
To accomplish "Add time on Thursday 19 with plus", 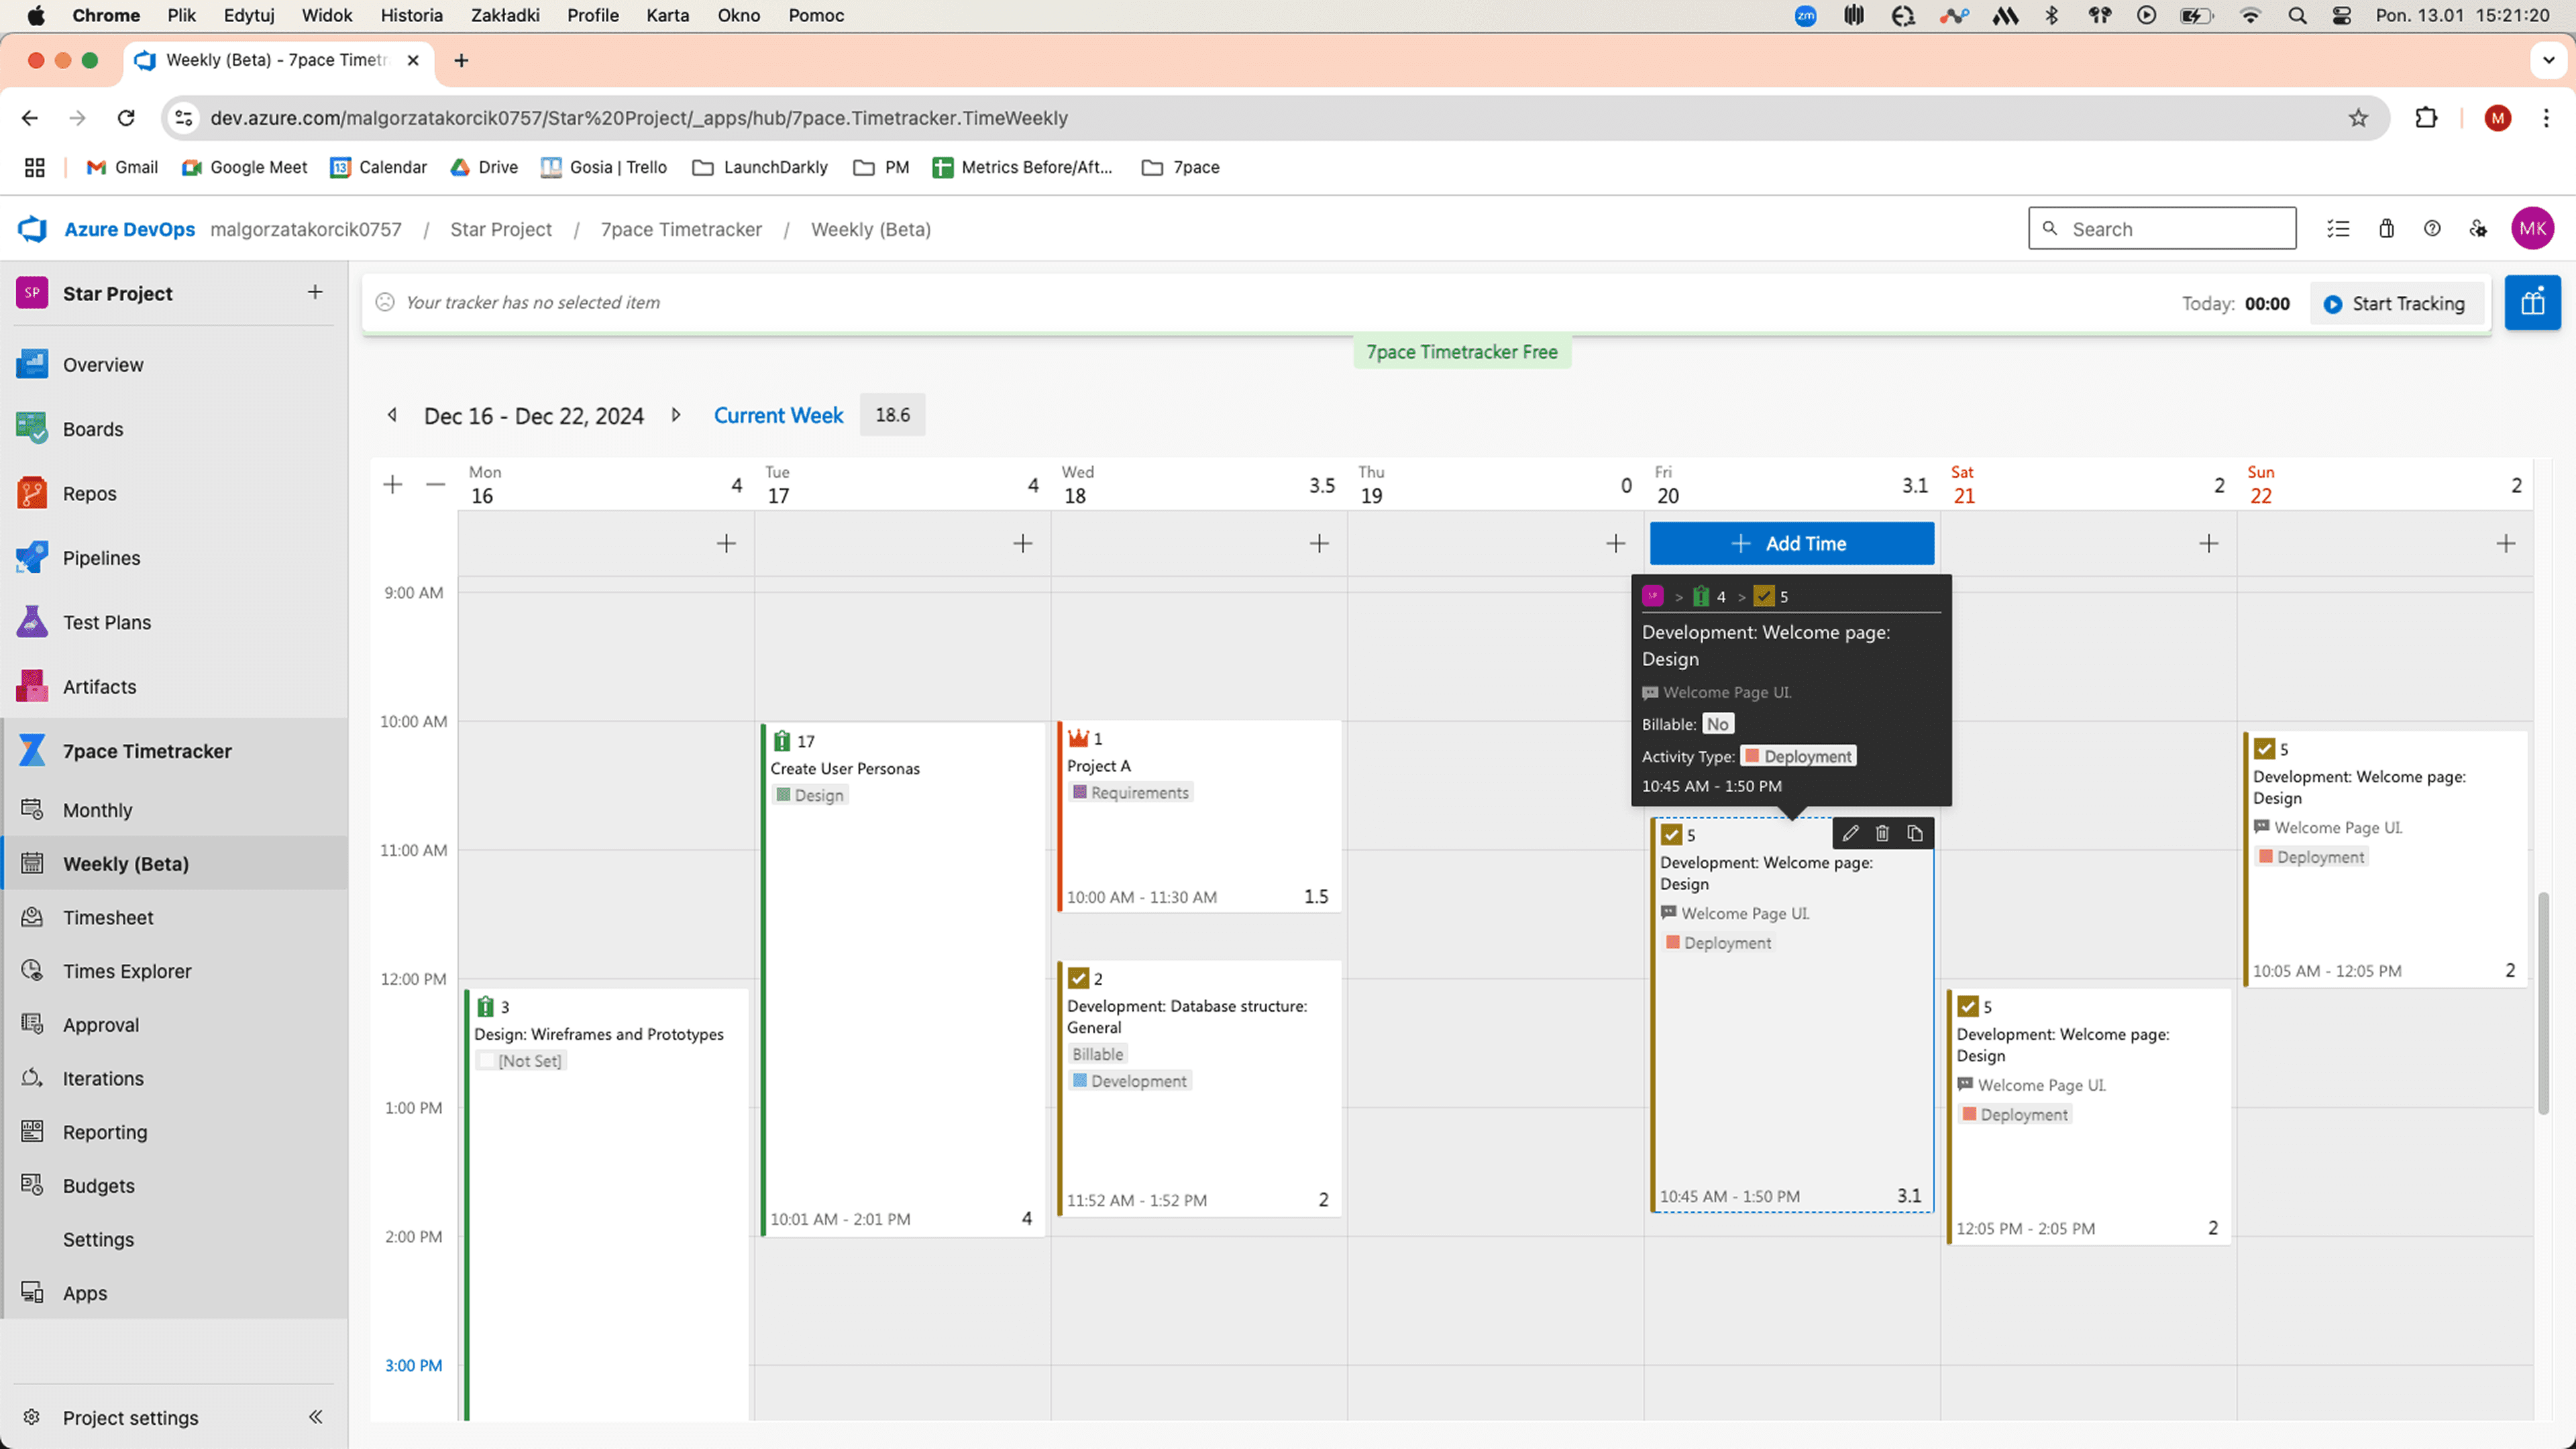I will 1615,543.
